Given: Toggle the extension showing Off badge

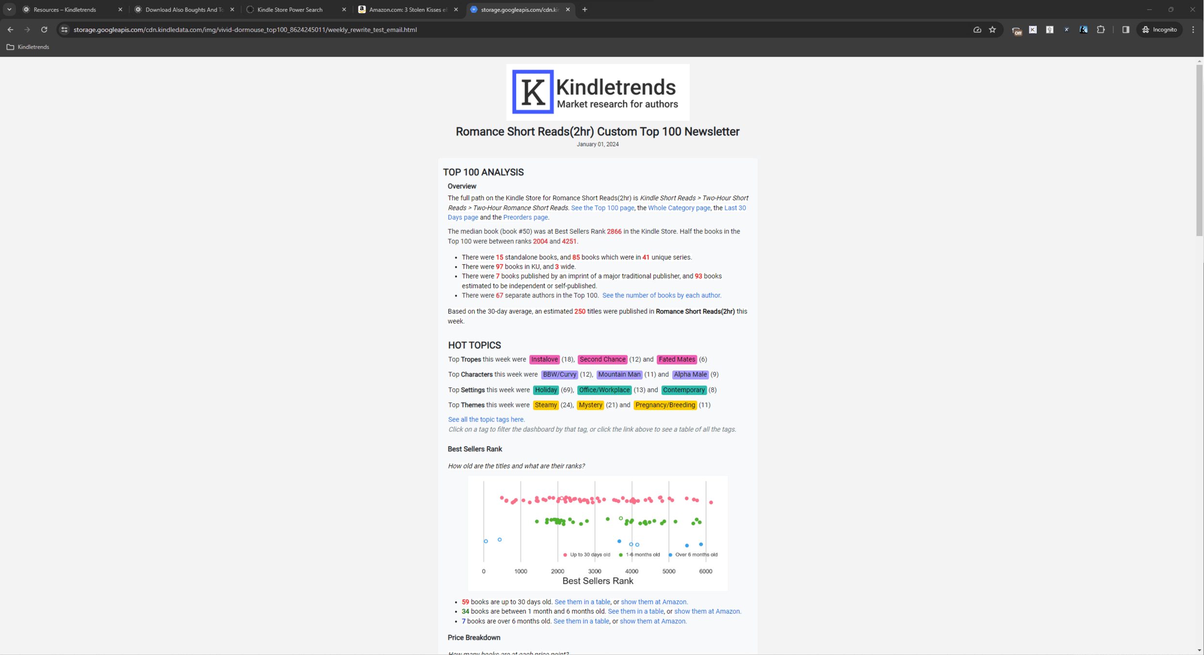Looking at the screenshot, I should pyautogui.click(x=1016, y=31).
